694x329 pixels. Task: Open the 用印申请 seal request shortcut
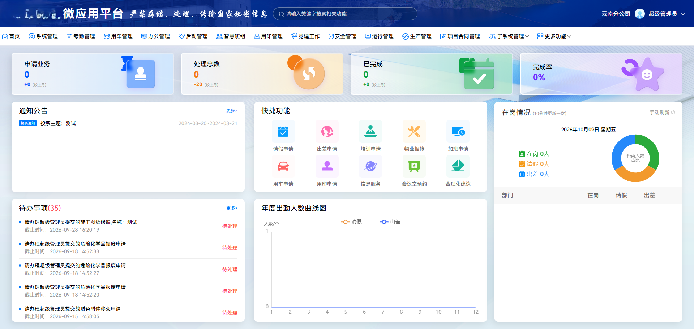point(327,171)
